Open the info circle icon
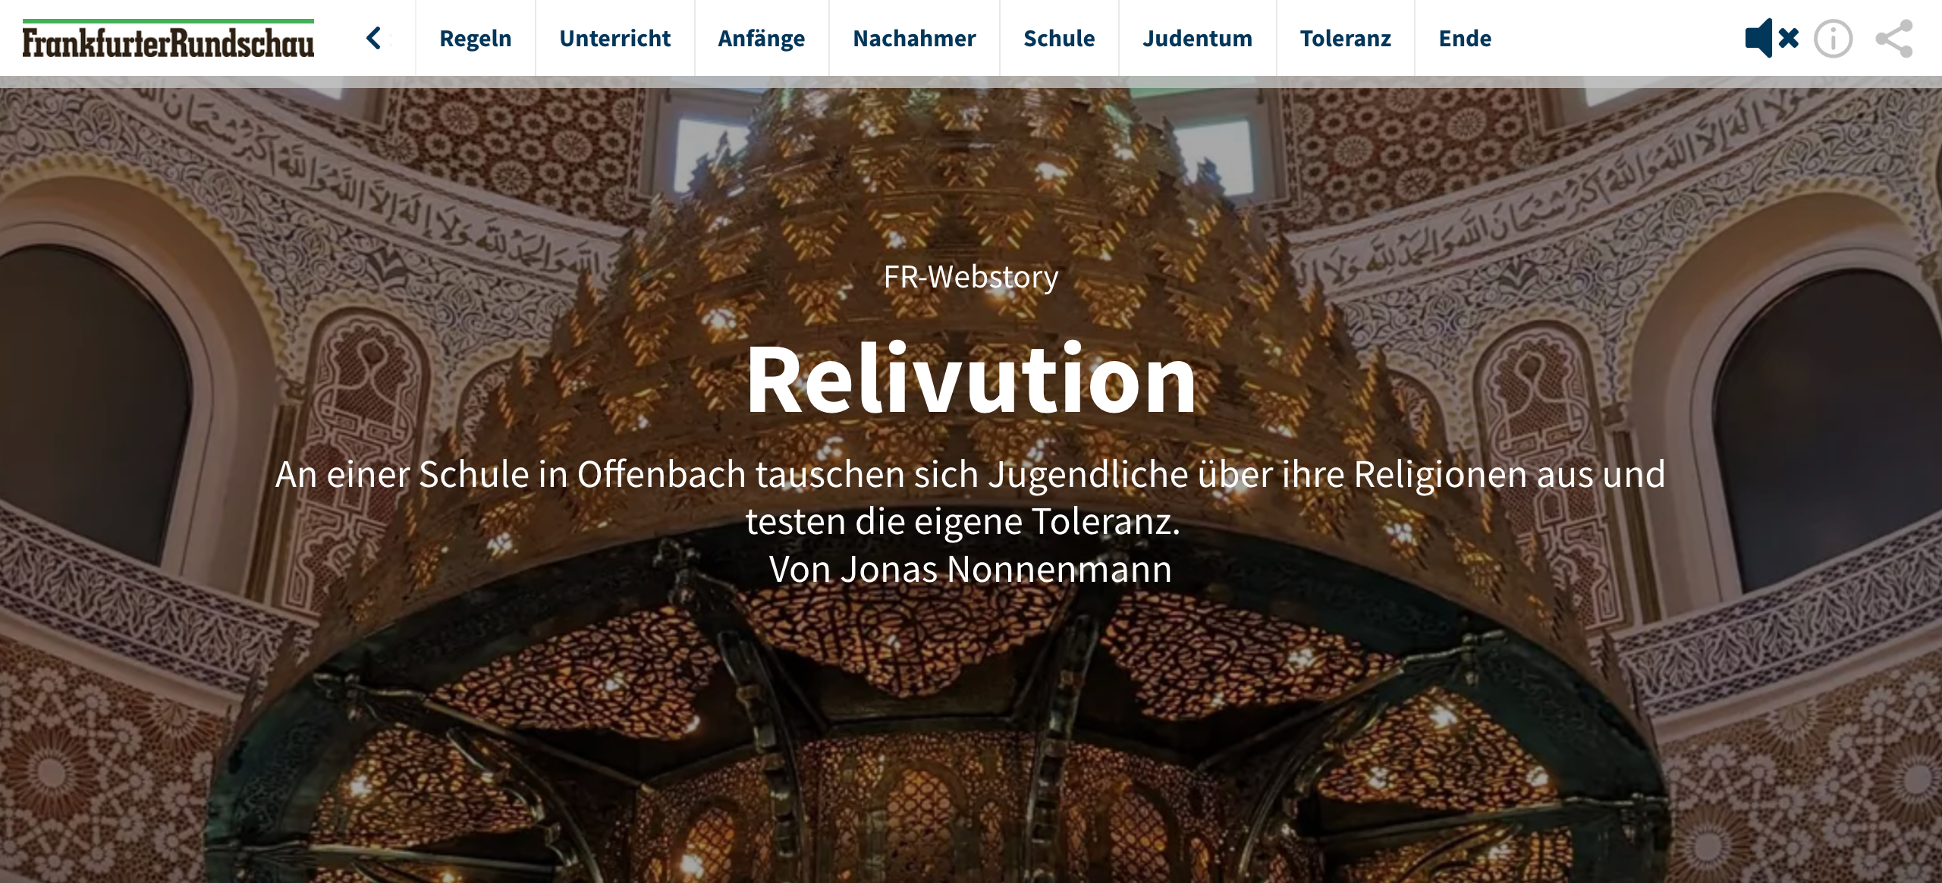The height and width of the screenshot is (883, 1942). 1833,39
